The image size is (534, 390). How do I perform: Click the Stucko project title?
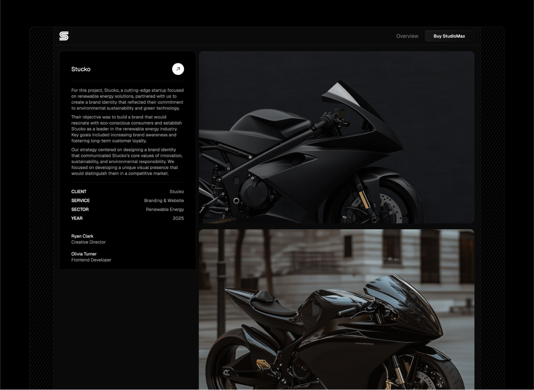point(81,69)
